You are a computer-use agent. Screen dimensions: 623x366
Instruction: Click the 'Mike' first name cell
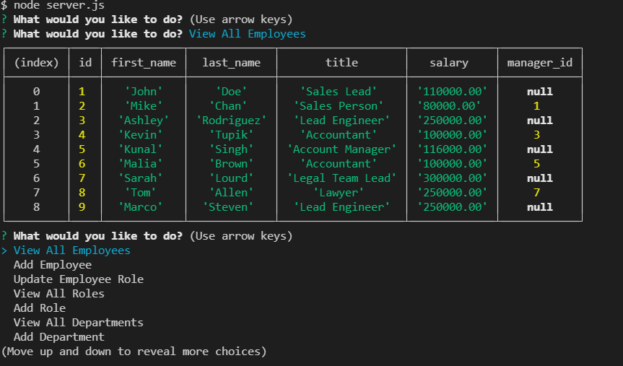click(144, 106)
